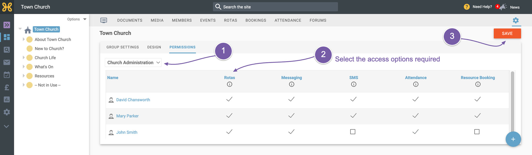Show info for Rotas column
The width and height of the screenshot is (532, 155).
pyautogui.click(x=230, y=84)
